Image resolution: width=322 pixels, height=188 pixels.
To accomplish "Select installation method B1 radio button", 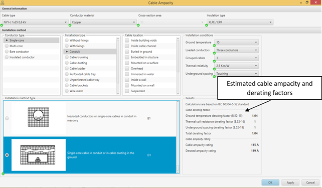I will pyautogui.click(x=7, y=118).
